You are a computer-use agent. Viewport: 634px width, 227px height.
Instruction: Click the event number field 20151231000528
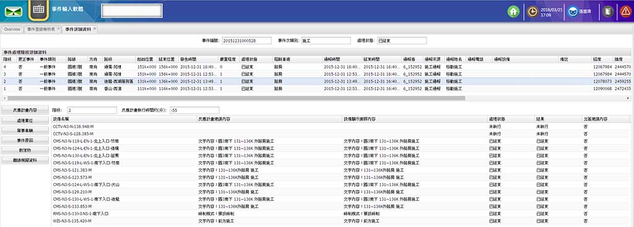tap(246, 41)
